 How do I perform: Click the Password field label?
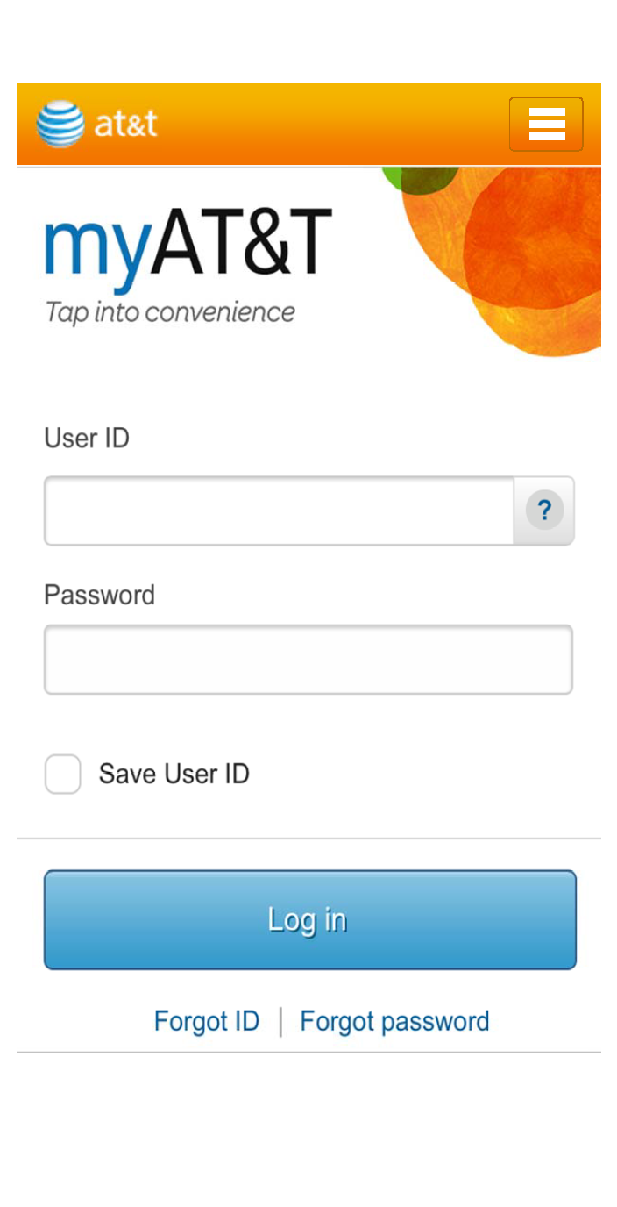click(99, 595)
